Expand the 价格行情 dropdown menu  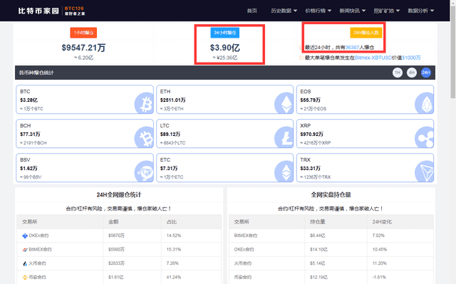pyautogui.click(x=318, y=11)
